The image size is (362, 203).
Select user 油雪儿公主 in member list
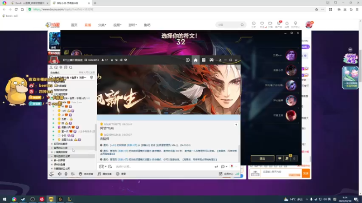click(67, 140)
